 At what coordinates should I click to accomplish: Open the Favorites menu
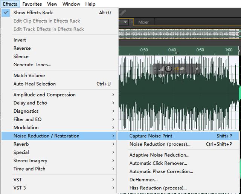click(x=32, y=4)
